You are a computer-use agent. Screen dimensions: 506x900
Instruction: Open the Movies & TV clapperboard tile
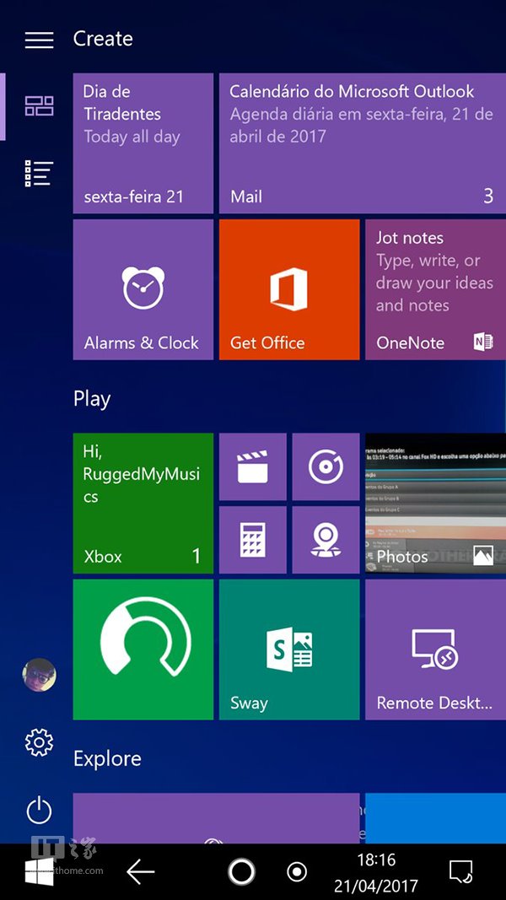point(252,467)
